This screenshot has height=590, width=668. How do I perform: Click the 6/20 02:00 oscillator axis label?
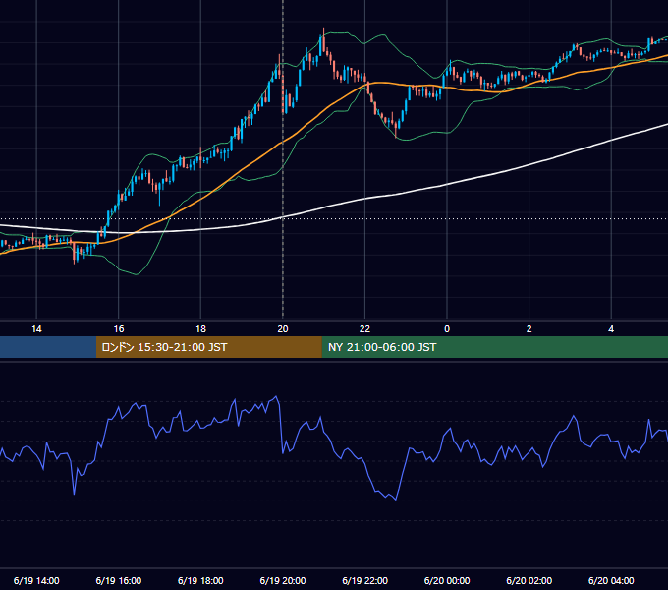tap(529, 580)
